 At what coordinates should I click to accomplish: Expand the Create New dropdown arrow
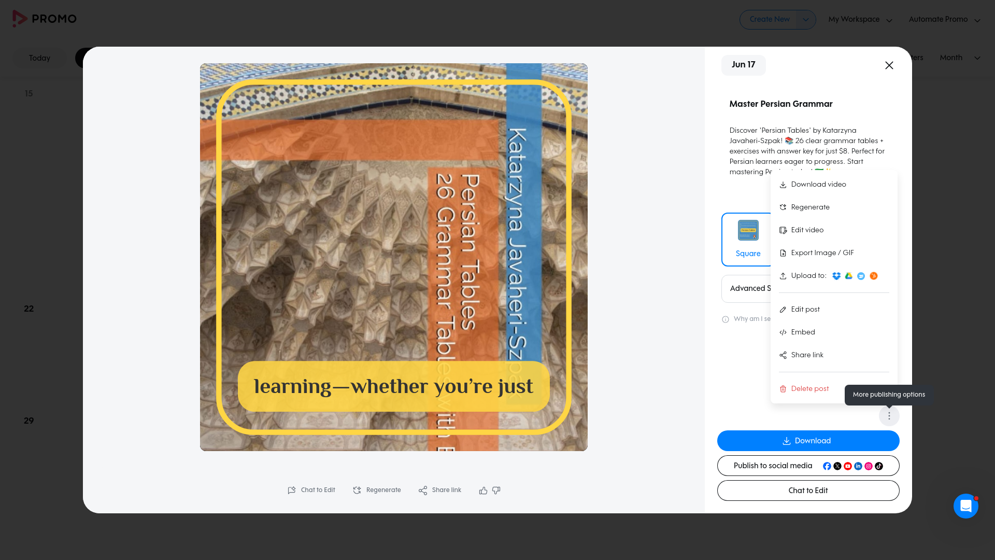(805, 20)
